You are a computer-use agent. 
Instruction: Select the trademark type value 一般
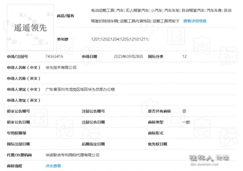point(186,122)
